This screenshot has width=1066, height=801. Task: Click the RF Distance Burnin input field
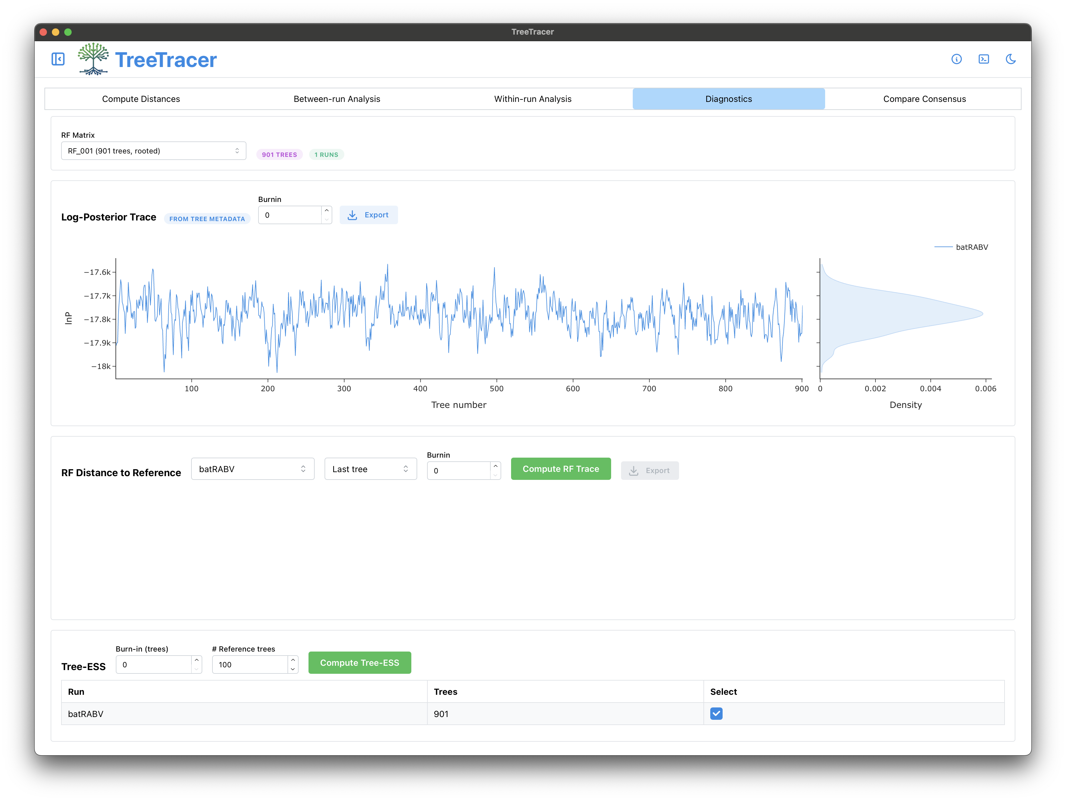459,471
